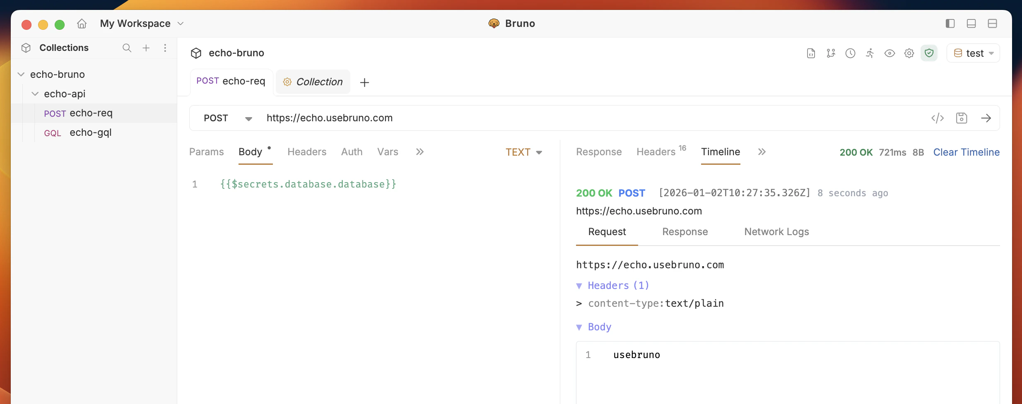Click the echo-bruno collection cube icon in header
The width and height of the screenshot is (1022, 404).
pyautogui.click(x=196, y=53)
